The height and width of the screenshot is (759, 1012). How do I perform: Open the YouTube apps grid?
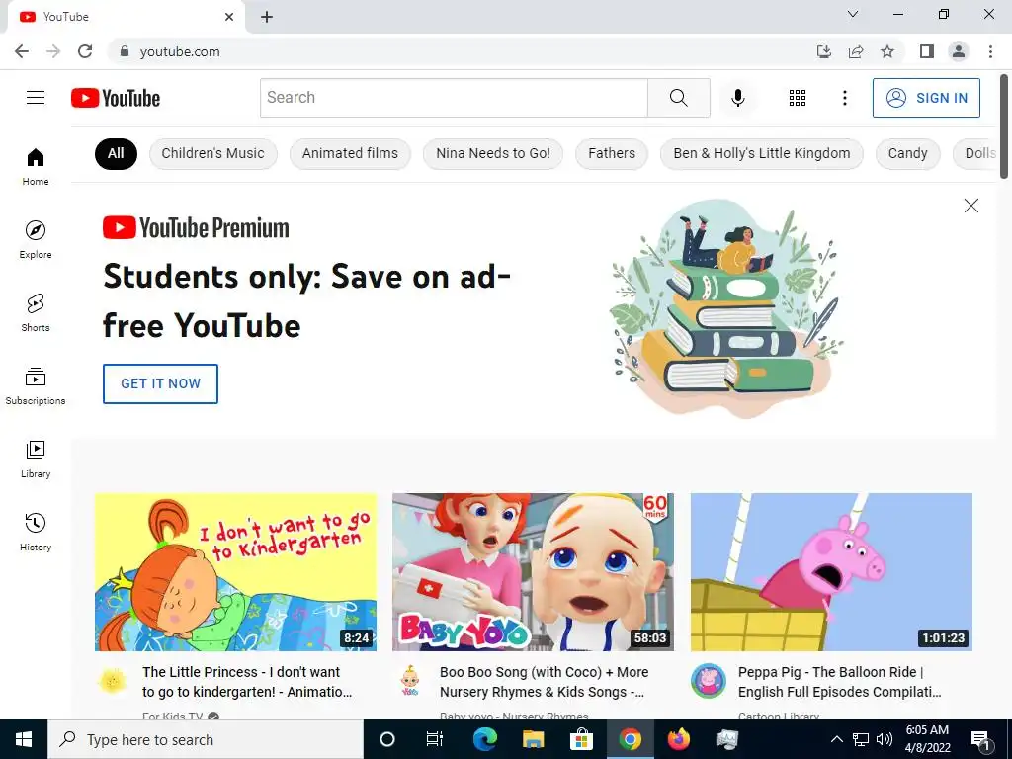pos(798,98)
